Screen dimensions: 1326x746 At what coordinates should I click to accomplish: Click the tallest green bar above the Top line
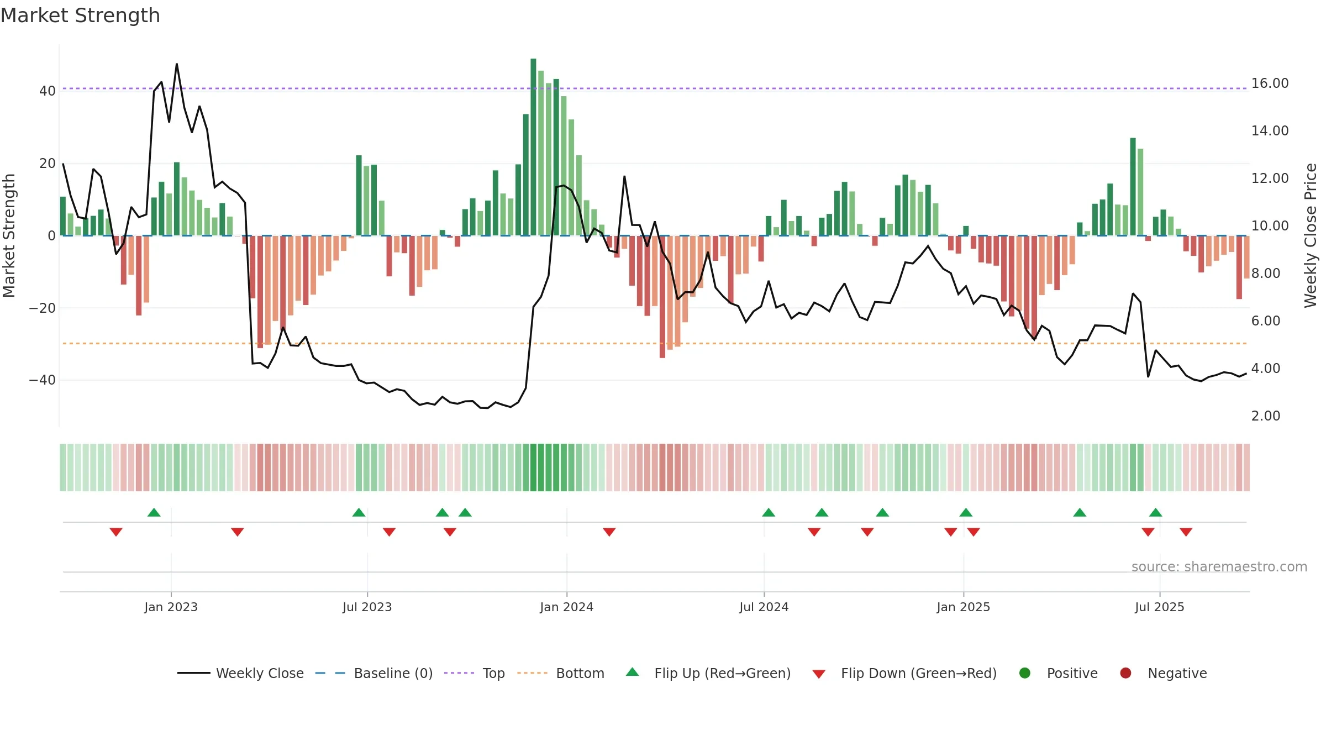pyautogui.click(x=533, y=147)
